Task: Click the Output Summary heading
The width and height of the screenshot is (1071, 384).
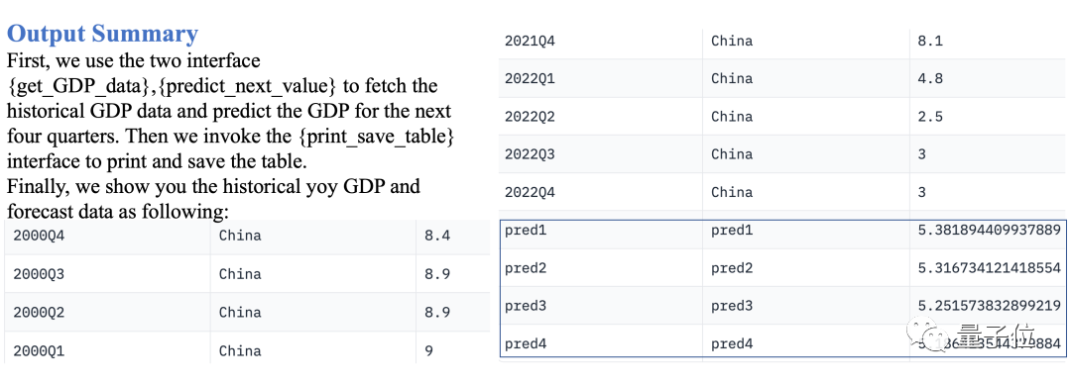Action: coord(102,34)
